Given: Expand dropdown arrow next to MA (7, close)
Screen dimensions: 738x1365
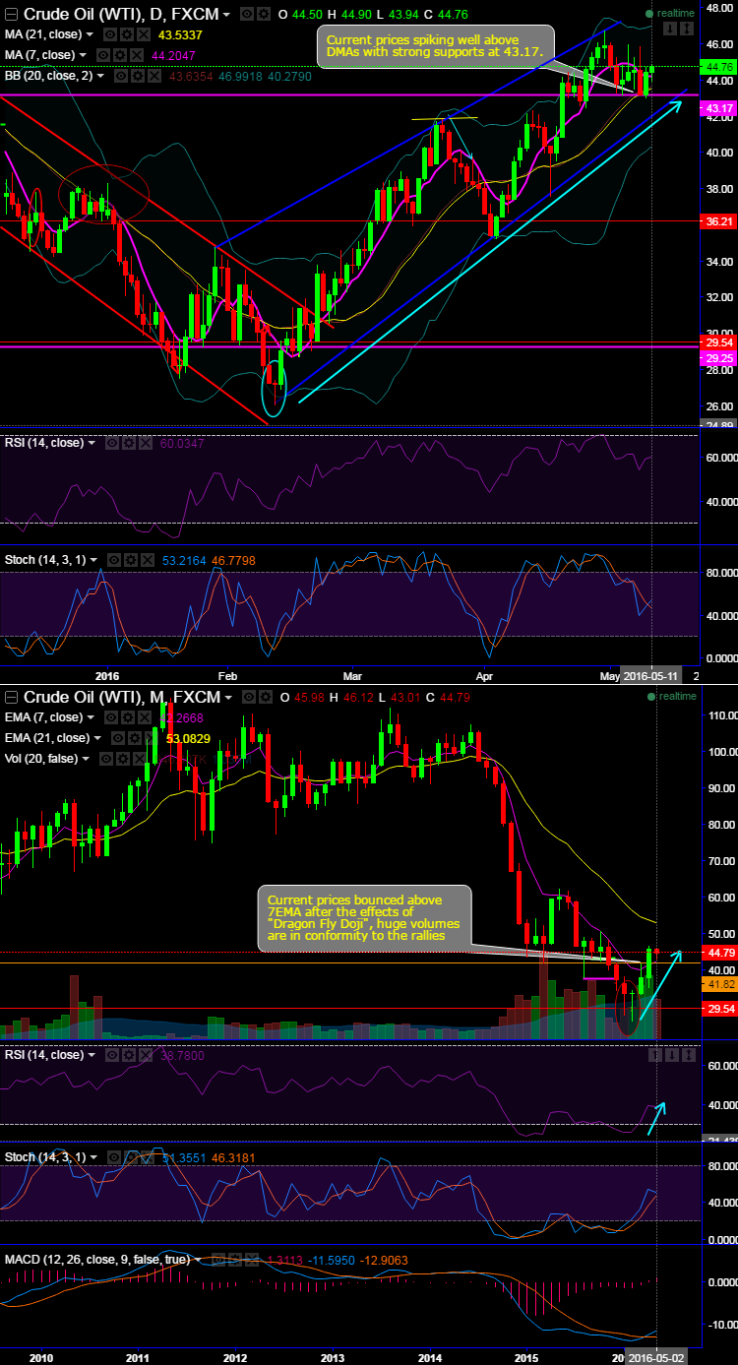Looking at the screenshot, I should tap(82, 55).
